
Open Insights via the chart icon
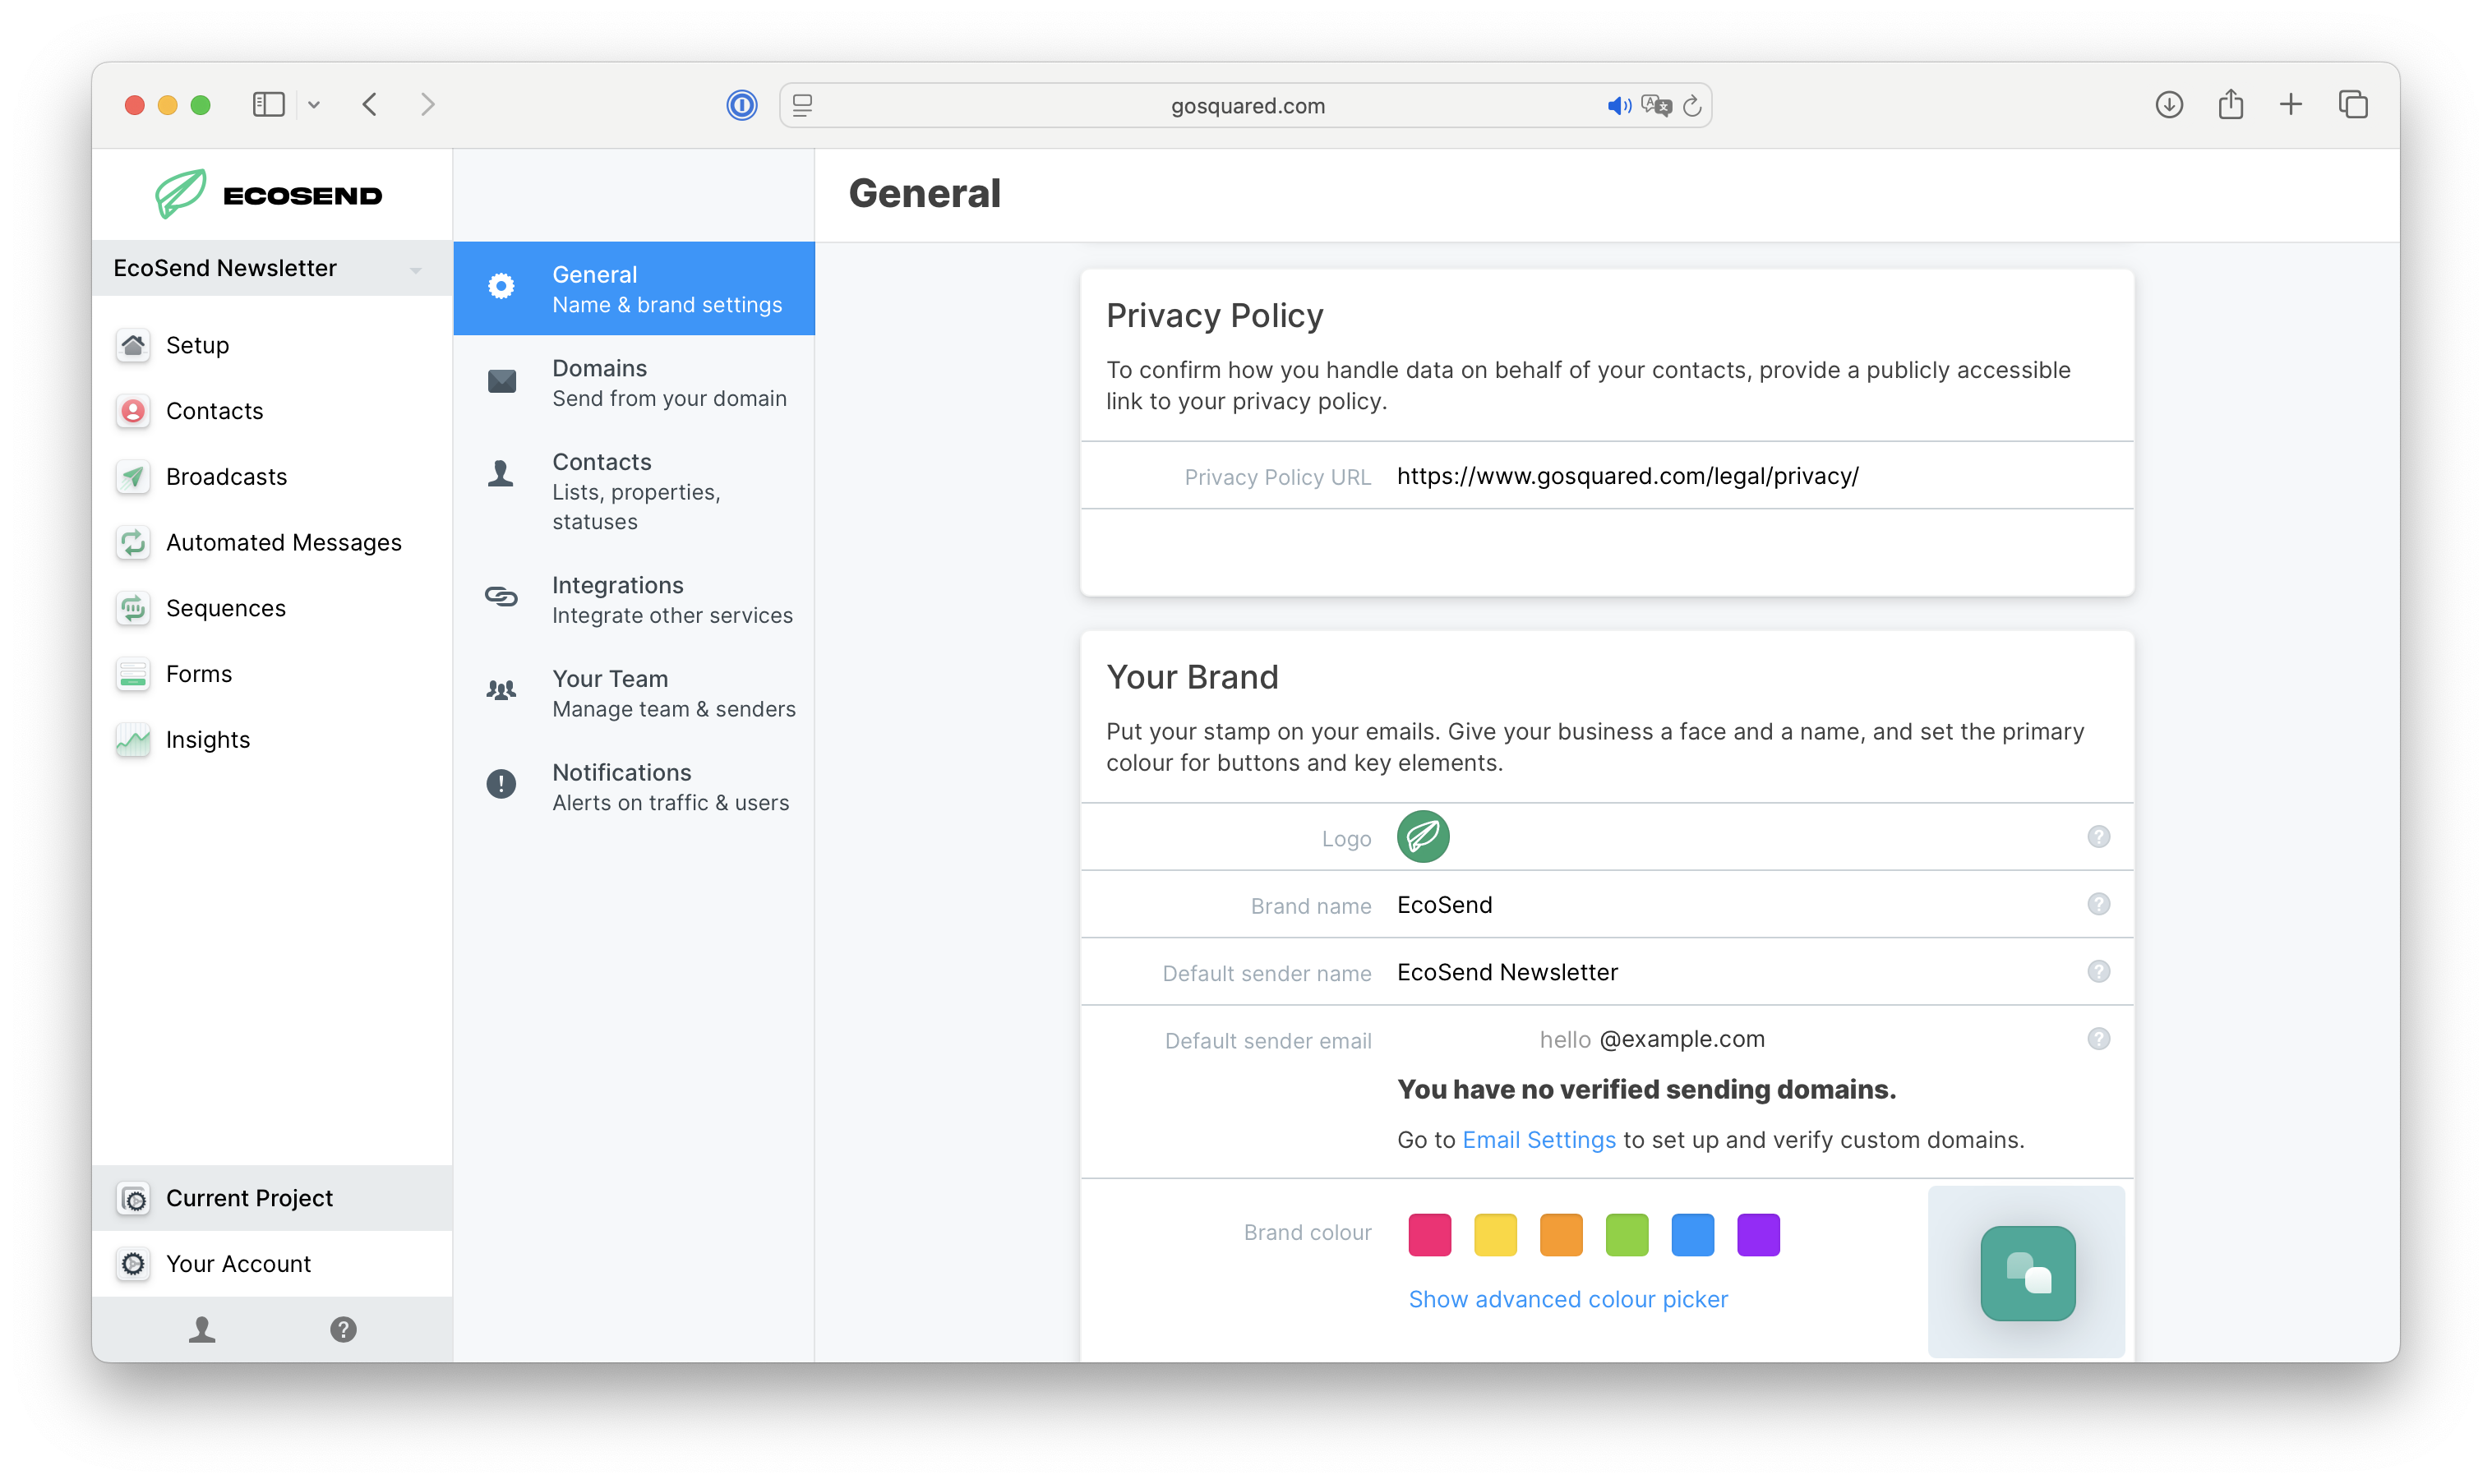133,740
